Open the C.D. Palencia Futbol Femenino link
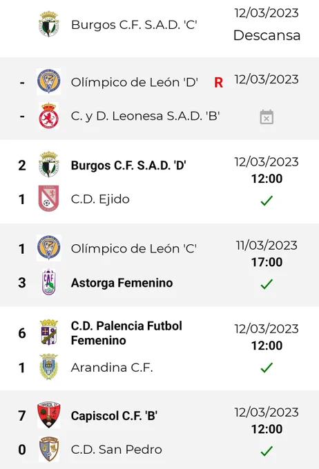Viewport: 319px width, 469px height. pyautogui.click(x=126, y=333)
